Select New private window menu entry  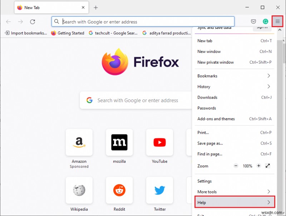[x=235, y=62]
